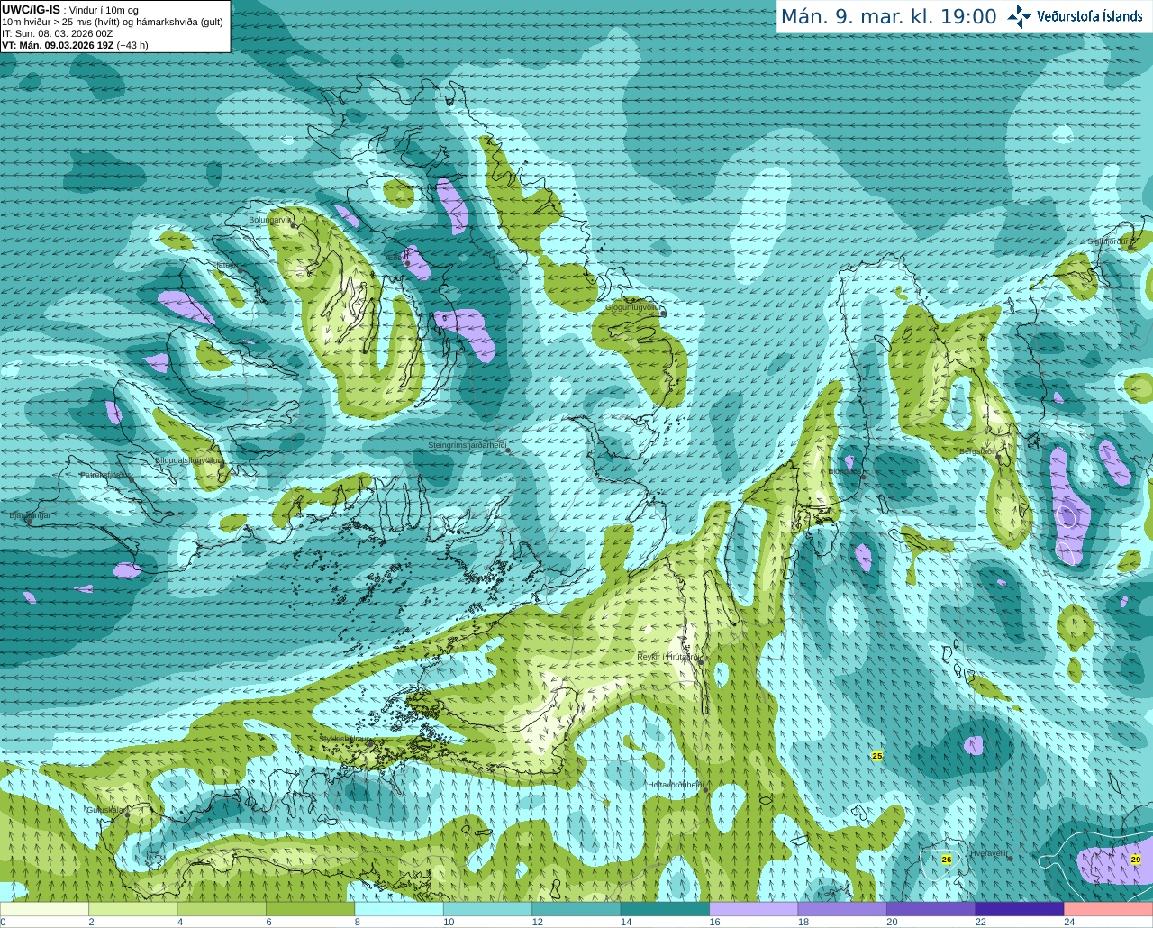Select the 2–4 m/s legend swatch
Image resolution: width=1153 pixels, height=928 pixels.
pos(133,909)
